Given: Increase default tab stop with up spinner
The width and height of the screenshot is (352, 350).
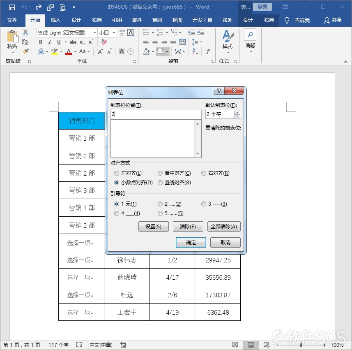Looking at the screenshot, I should coord(237,112).
